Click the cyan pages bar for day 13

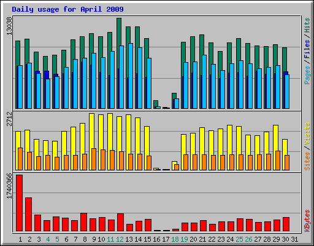[x=131, y=76]
